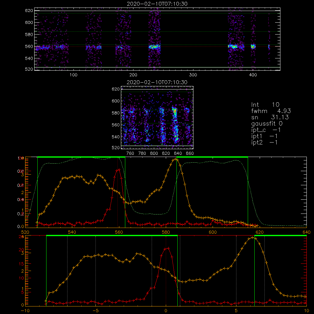The width and height of the screenshot is (314, 314).
Task: Click x-axis label 600 on third plot
Action: click(x=213, y=232)
